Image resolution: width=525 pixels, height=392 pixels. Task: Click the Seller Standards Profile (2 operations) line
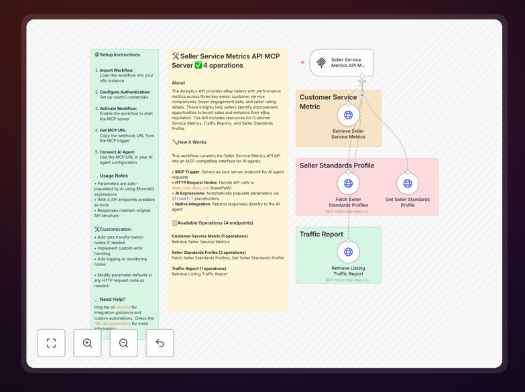209,253
